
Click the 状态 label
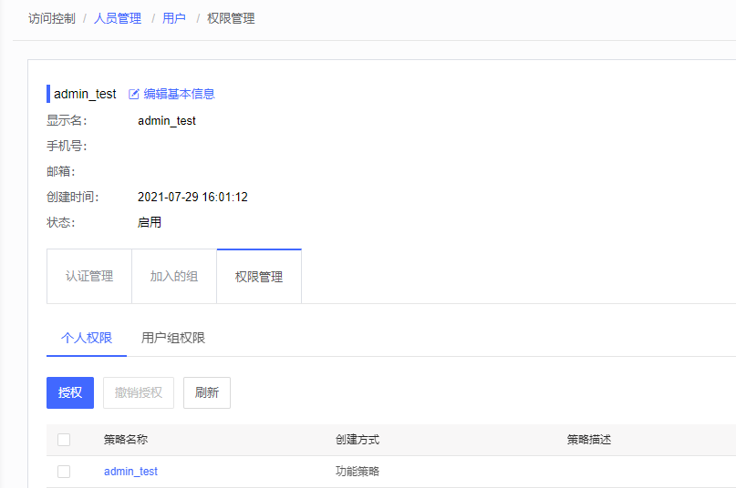(60, 222)
